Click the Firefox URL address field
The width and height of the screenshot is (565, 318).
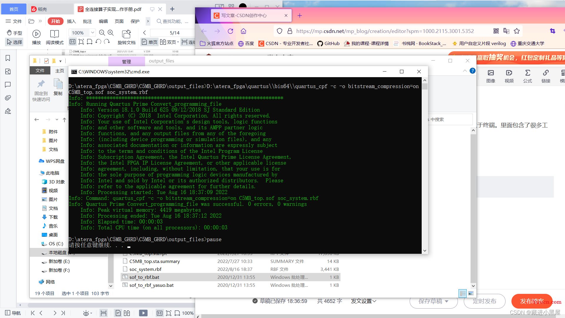385,31
